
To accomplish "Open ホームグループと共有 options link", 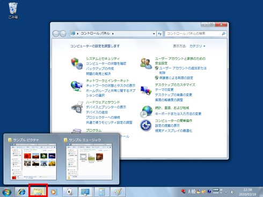I will point(111,93).
